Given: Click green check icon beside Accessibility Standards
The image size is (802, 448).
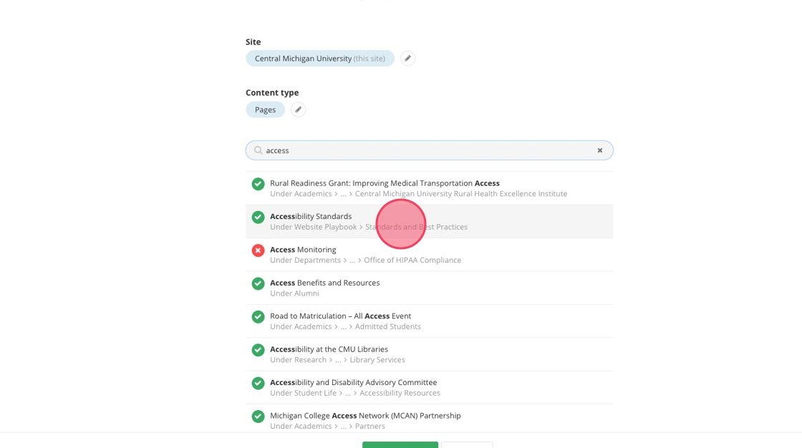Looking at the screenshot, I should (258, 218).
